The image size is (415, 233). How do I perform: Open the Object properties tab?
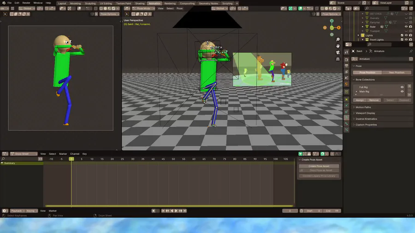346,99
